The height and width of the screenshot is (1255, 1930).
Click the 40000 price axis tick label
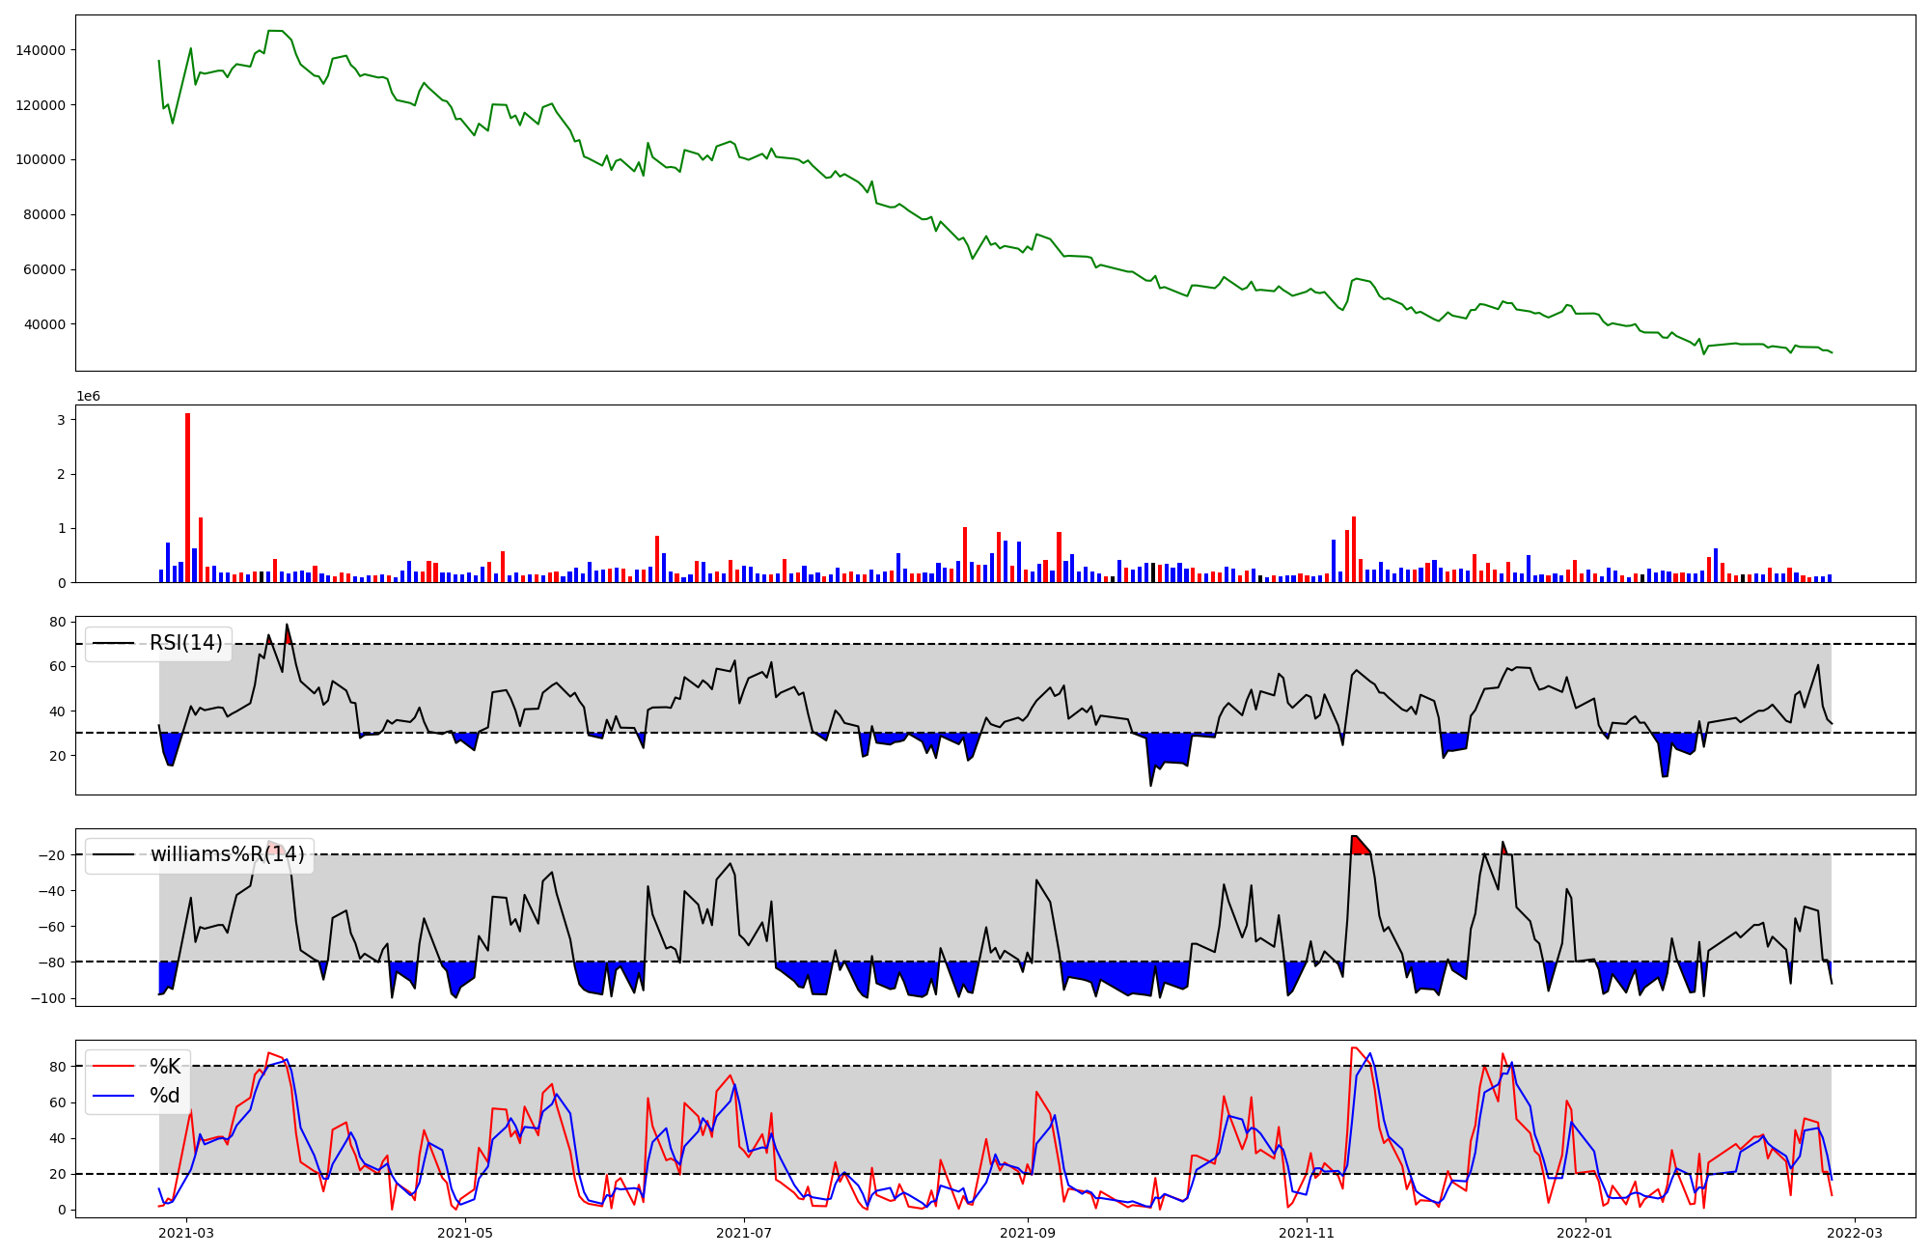pyautogui.click(x=44, y=324)
